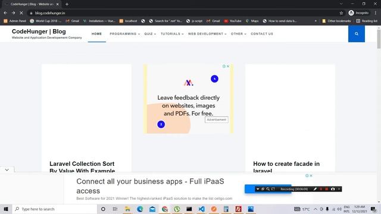
Task: Open Cortana circle icon on taskbar
Action: coord(103,209)
